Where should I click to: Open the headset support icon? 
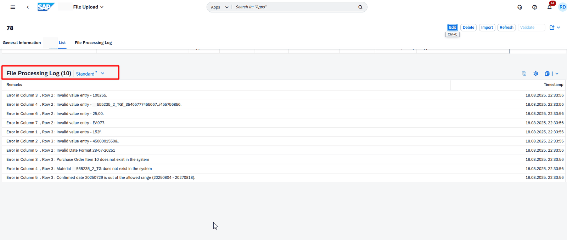click(520, 7)
